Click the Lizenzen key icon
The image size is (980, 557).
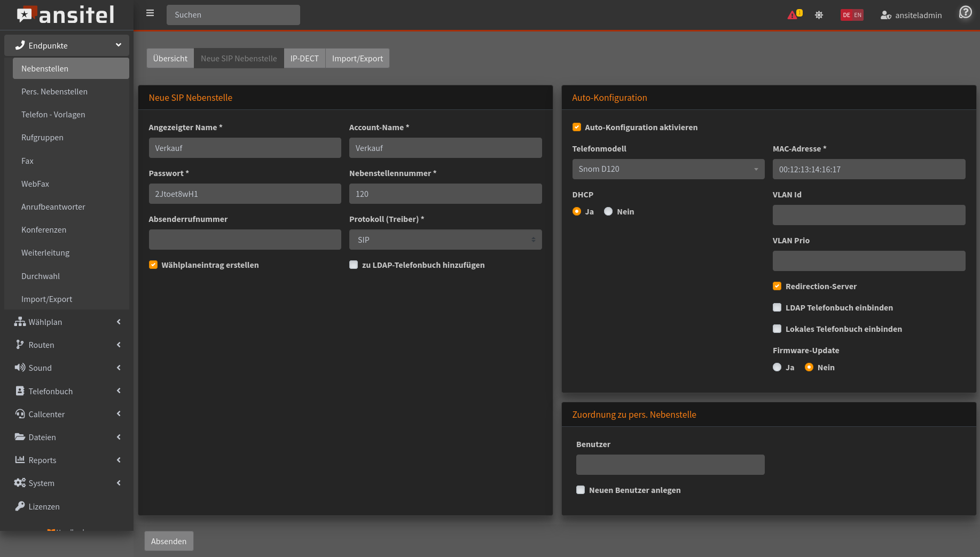pos(20,506)
